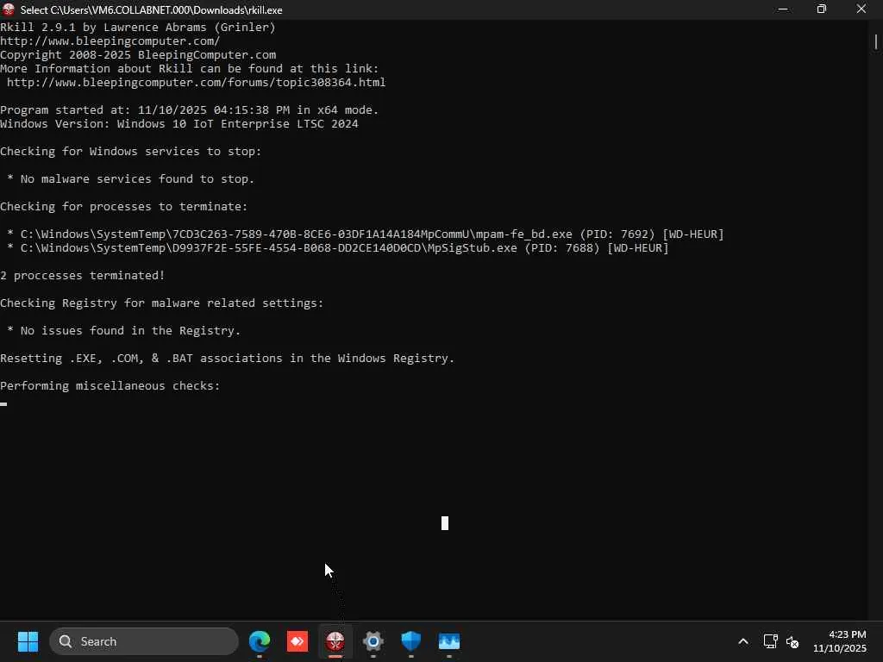Click the "Windows Version" line
Image resolution: width=883 pixels, height=662 pixels.
pos(179,124)
